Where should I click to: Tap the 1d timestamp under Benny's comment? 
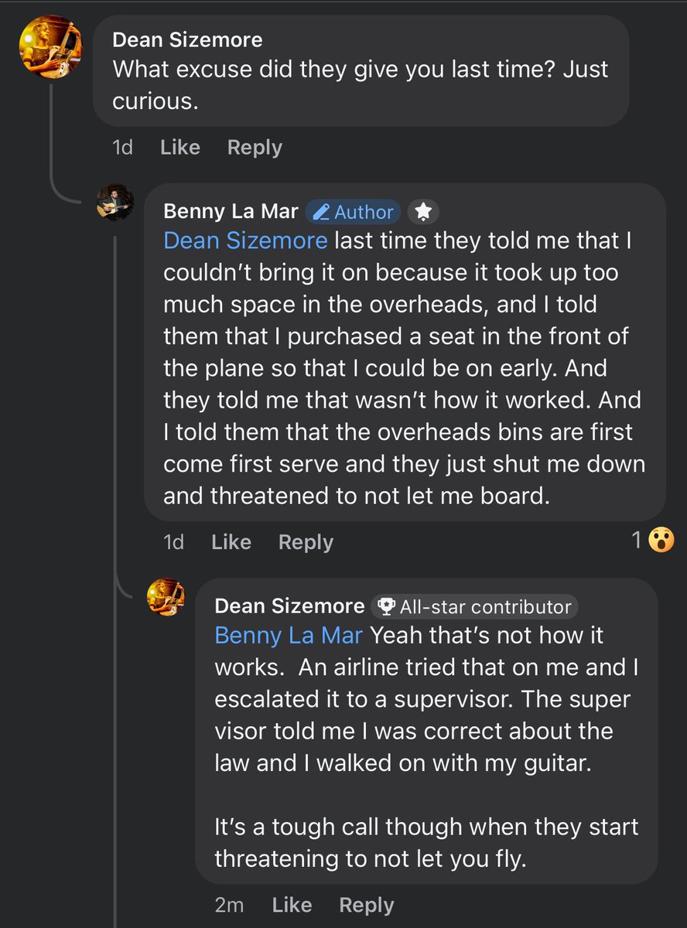coord(174,542)
